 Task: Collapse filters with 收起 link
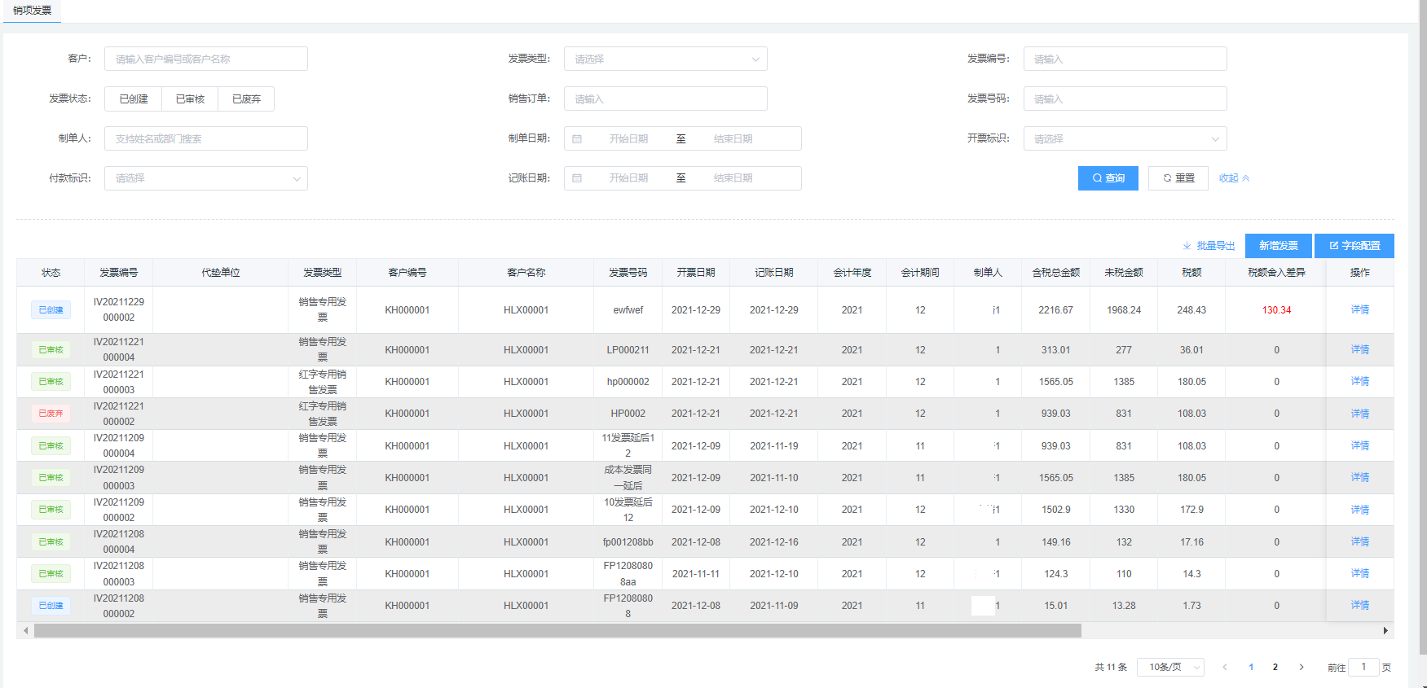coord(1233,178)
